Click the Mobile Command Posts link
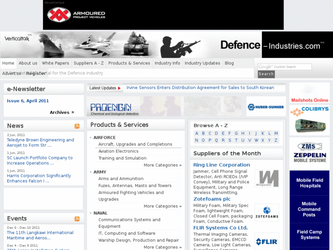333x250 pixels. [309, 209]
